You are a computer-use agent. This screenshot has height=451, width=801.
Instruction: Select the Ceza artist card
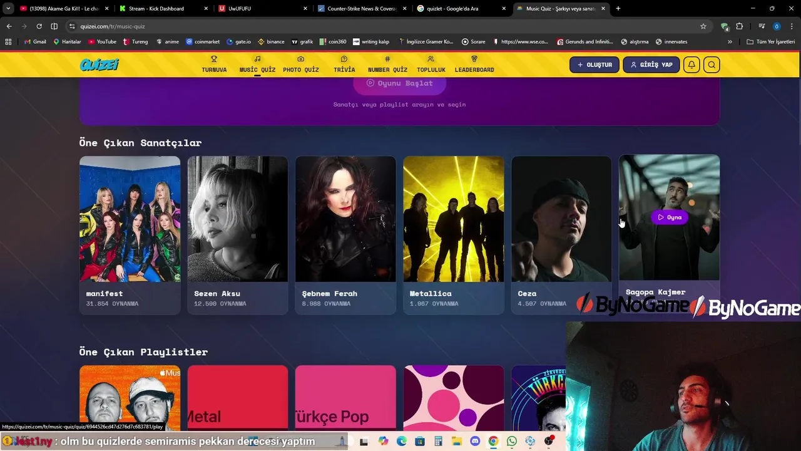point(561,235)
